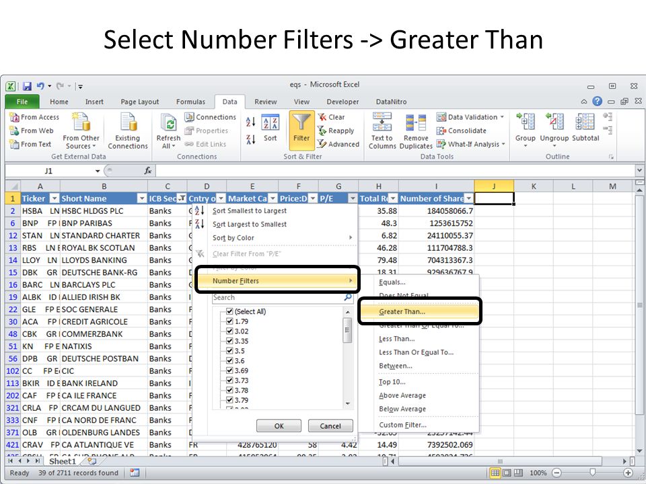Choose Top 10... filter

coord(392,382)
